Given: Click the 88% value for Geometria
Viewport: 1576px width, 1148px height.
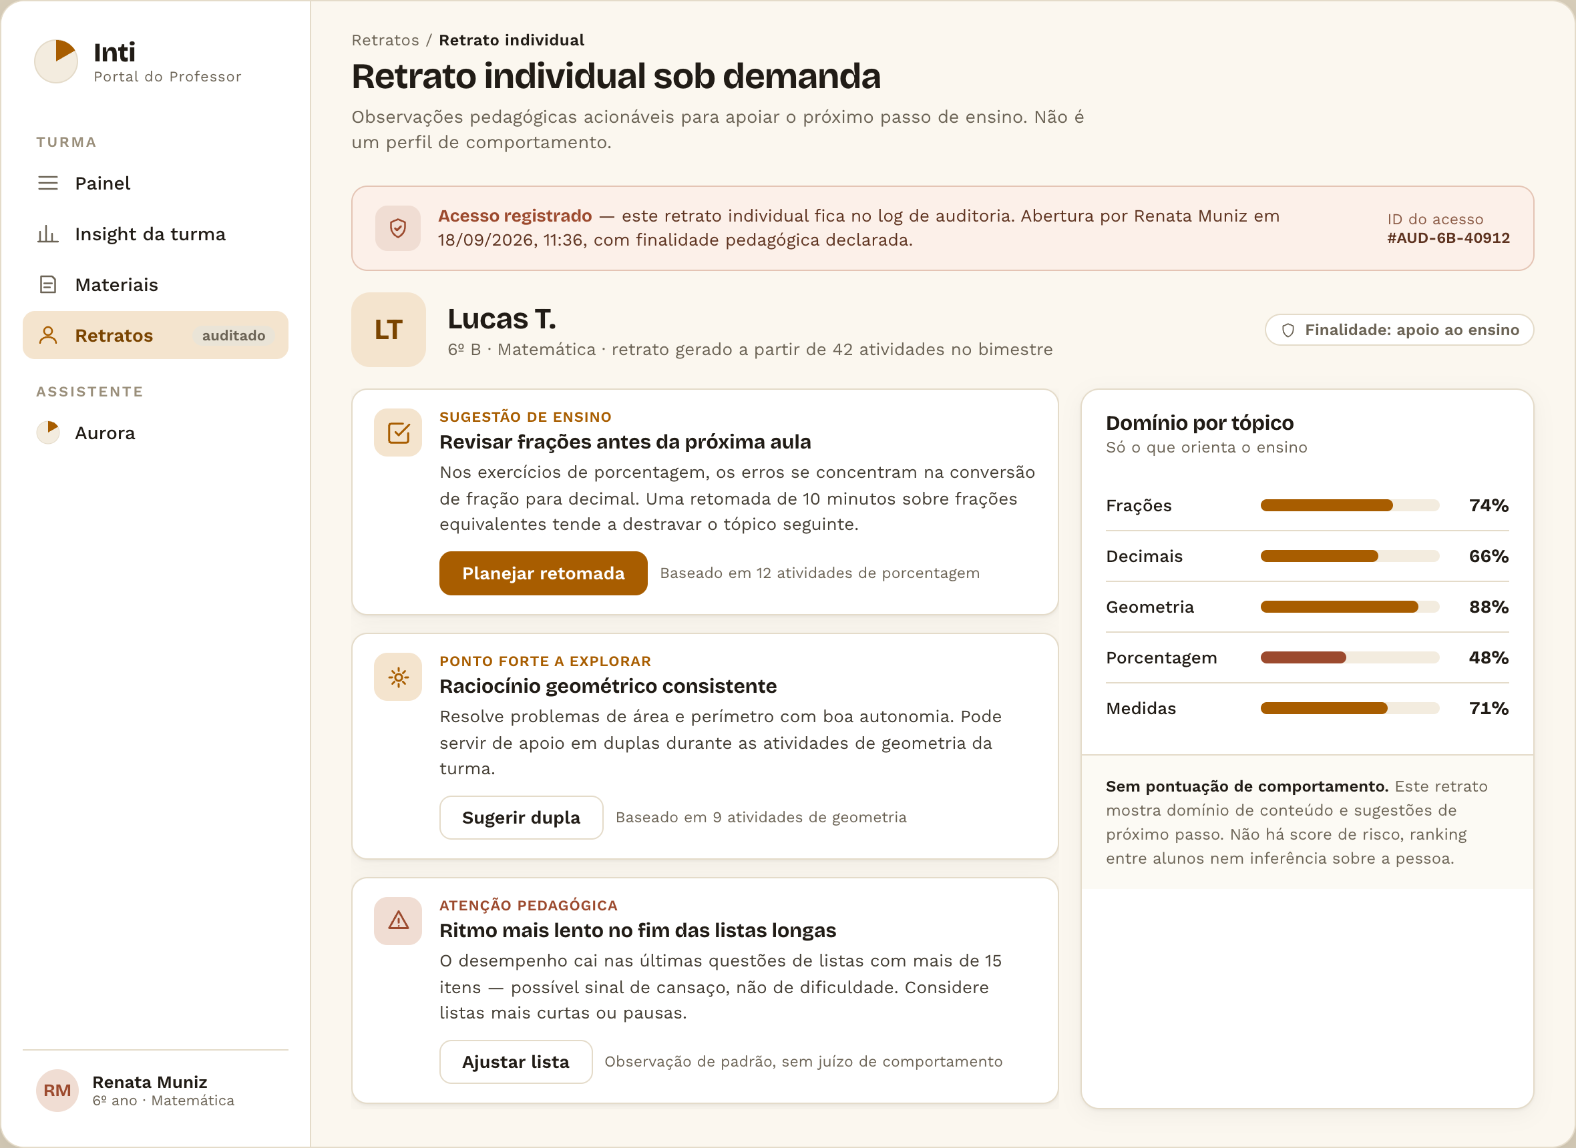Looking at the screenshot, I should [x=1489, y=607].
